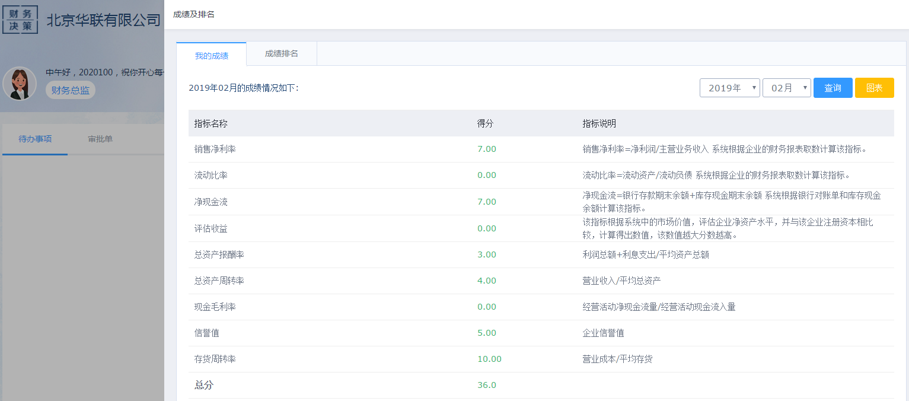Click the blue 查询 button

(x=833, y=88)
